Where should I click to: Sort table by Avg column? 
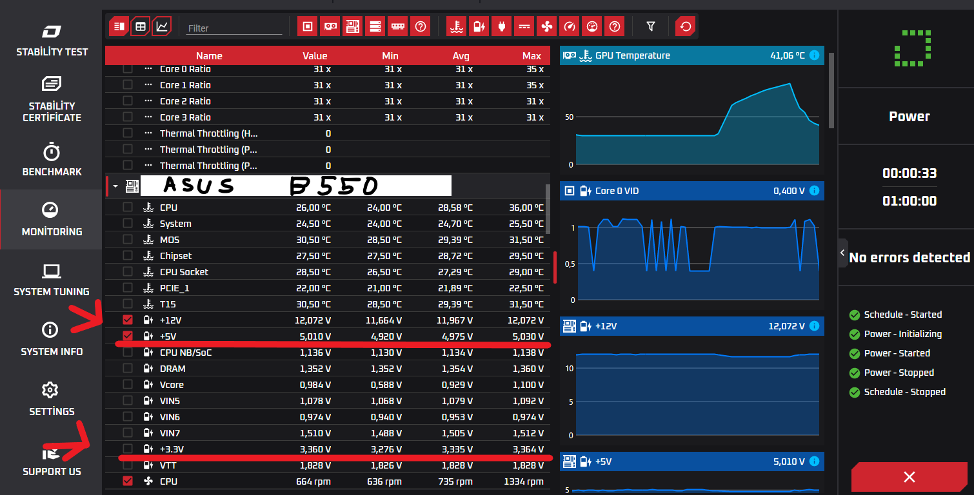pyautogui.click(x=461, y=56)
